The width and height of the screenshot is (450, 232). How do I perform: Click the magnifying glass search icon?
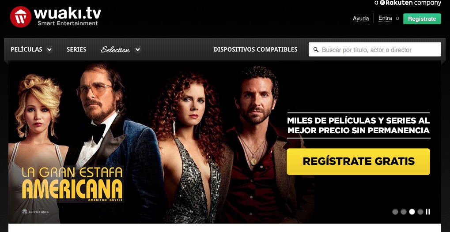316,49
